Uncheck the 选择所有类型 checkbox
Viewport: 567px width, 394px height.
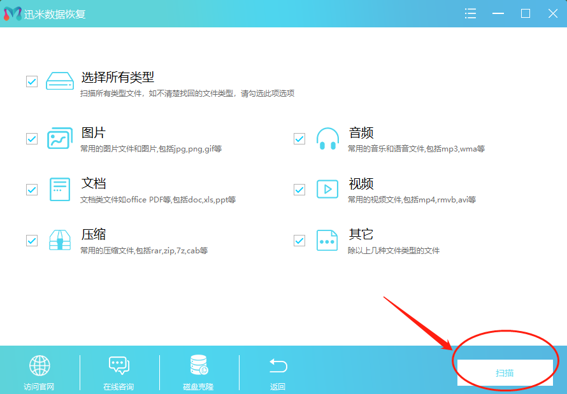(x=31, y=81)
